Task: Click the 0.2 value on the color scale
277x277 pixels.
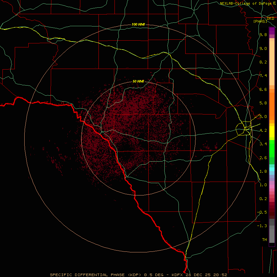Action: [x=263, y=199]
